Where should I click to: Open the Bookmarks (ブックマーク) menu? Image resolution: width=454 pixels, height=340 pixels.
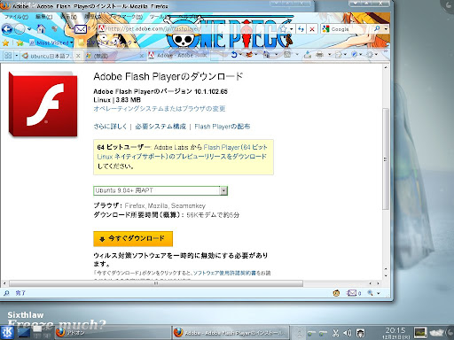coord(127,17)
